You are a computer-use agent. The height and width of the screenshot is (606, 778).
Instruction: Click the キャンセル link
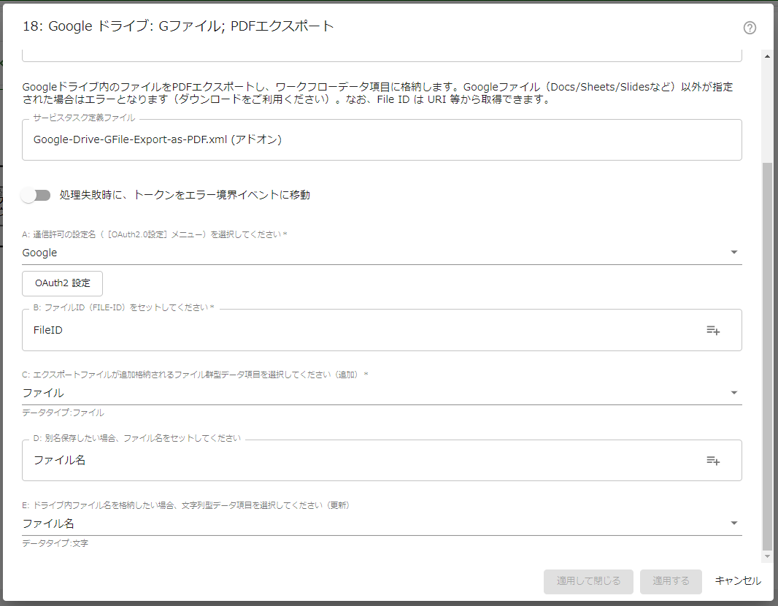pos(737,581)
